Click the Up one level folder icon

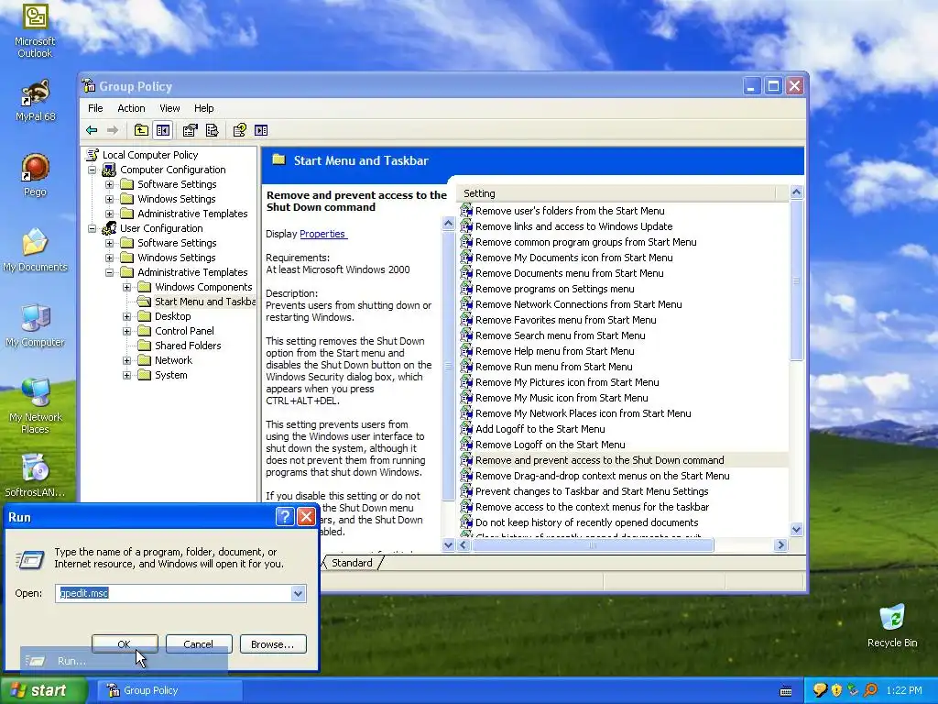[141, 130]
